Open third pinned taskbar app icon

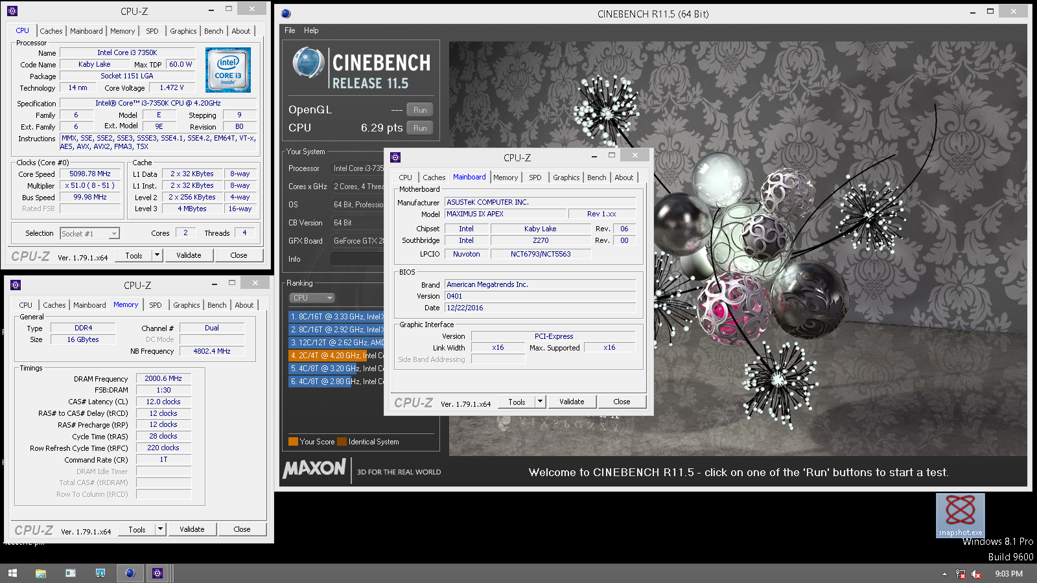pyautogui.click(x=71, y=573)
